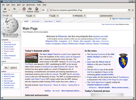This screenshot has height=100, width=136.
Task: Click the padlock security icon in status bar
Action: tap(134, 98)
